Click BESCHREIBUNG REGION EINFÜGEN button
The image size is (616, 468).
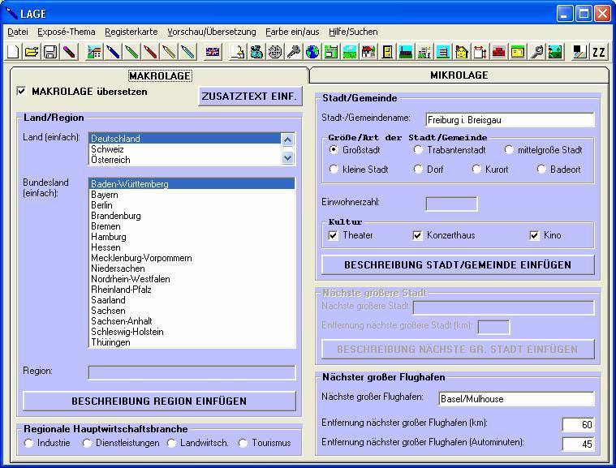point(159,401)
